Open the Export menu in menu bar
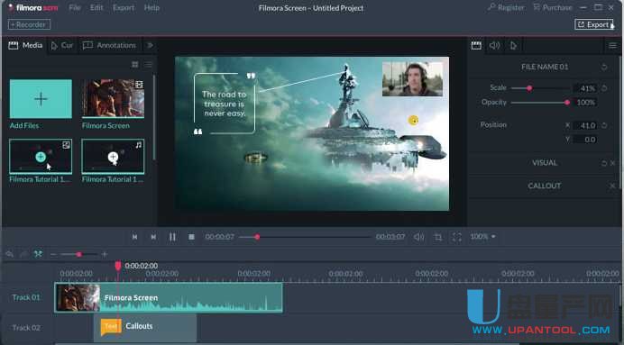The image size is (624, 345). [x=124, y=7]
